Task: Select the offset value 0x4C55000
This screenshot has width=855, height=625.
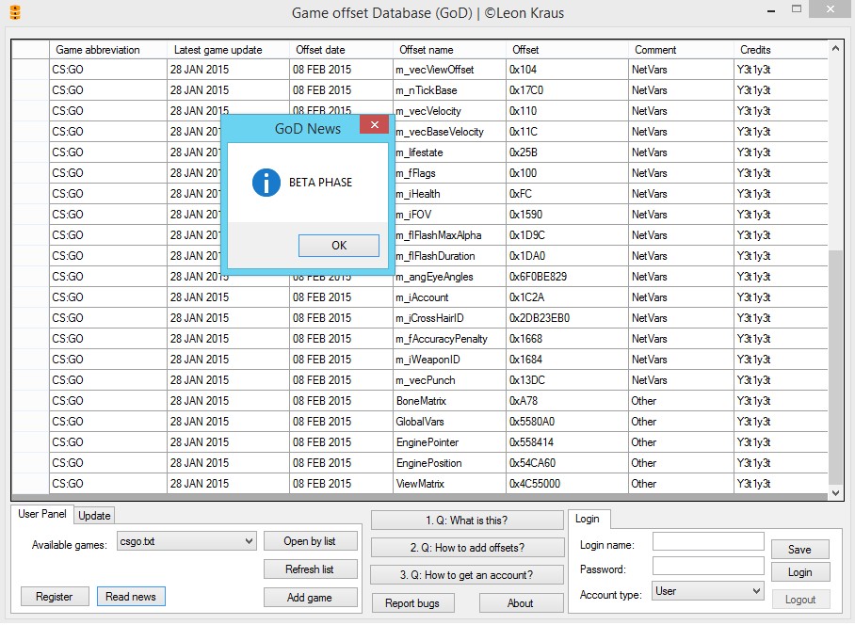Action: 567,484
